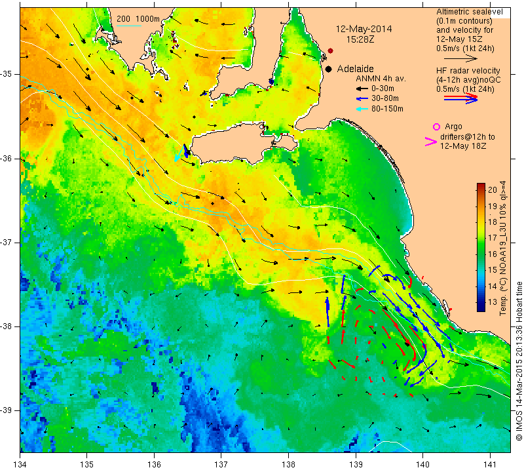524x472 pixels.
Task: Click the latitude axis label -36
Action: [6, 158]
